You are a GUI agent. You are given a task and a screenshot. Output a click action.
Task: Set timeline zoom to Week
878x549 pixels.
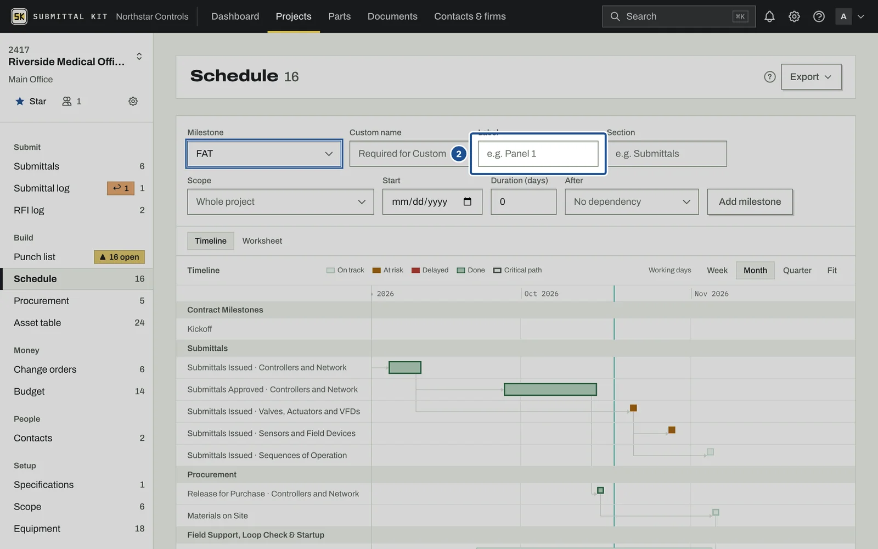[717, 270]
